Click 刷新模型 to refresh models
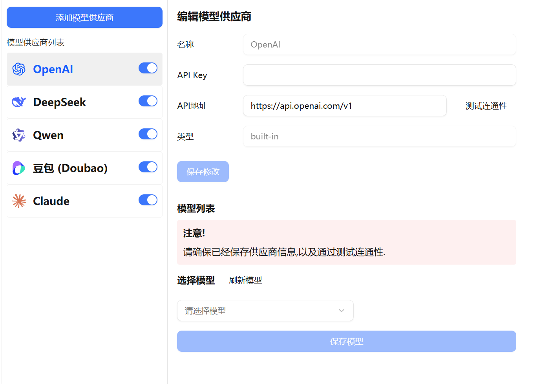This screenshot has height=384, width=552. pyautogui.click(x=245, y=280)
